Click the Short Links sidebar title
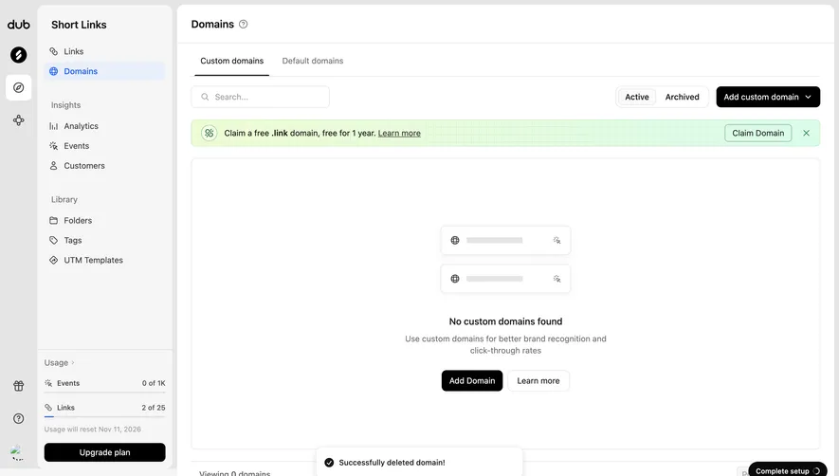839x476 pixels. click(79, 25)
